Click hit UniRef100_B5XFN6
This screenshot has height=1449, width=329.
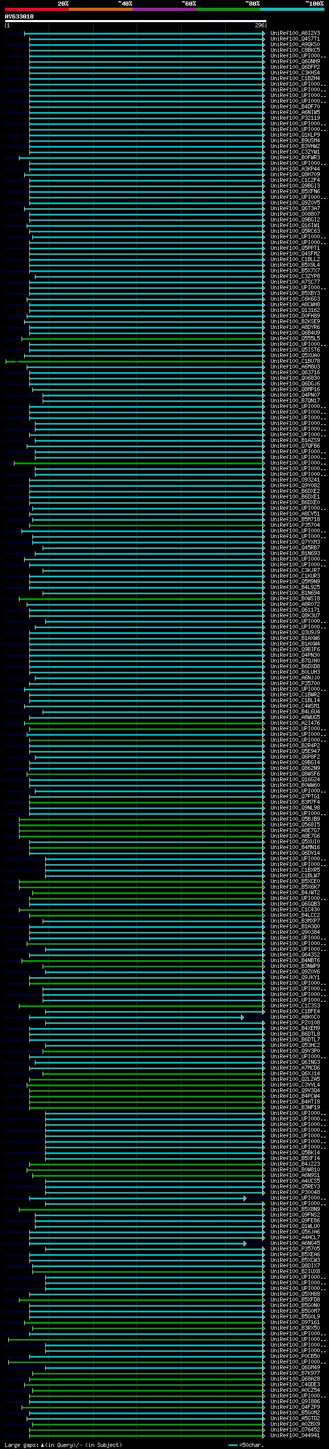point(295,191)
